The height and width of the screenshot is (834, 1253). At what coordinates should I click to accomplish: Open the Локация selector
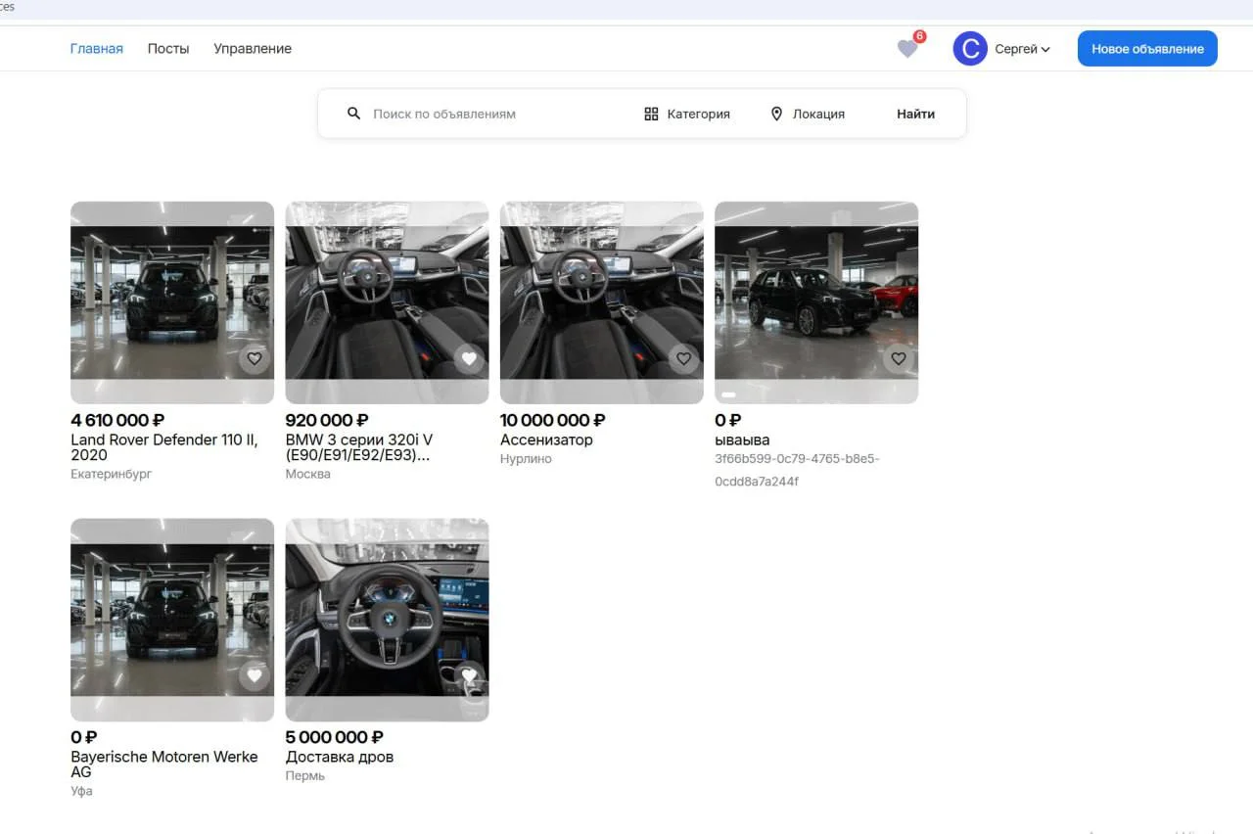click(x=817, y=114)
